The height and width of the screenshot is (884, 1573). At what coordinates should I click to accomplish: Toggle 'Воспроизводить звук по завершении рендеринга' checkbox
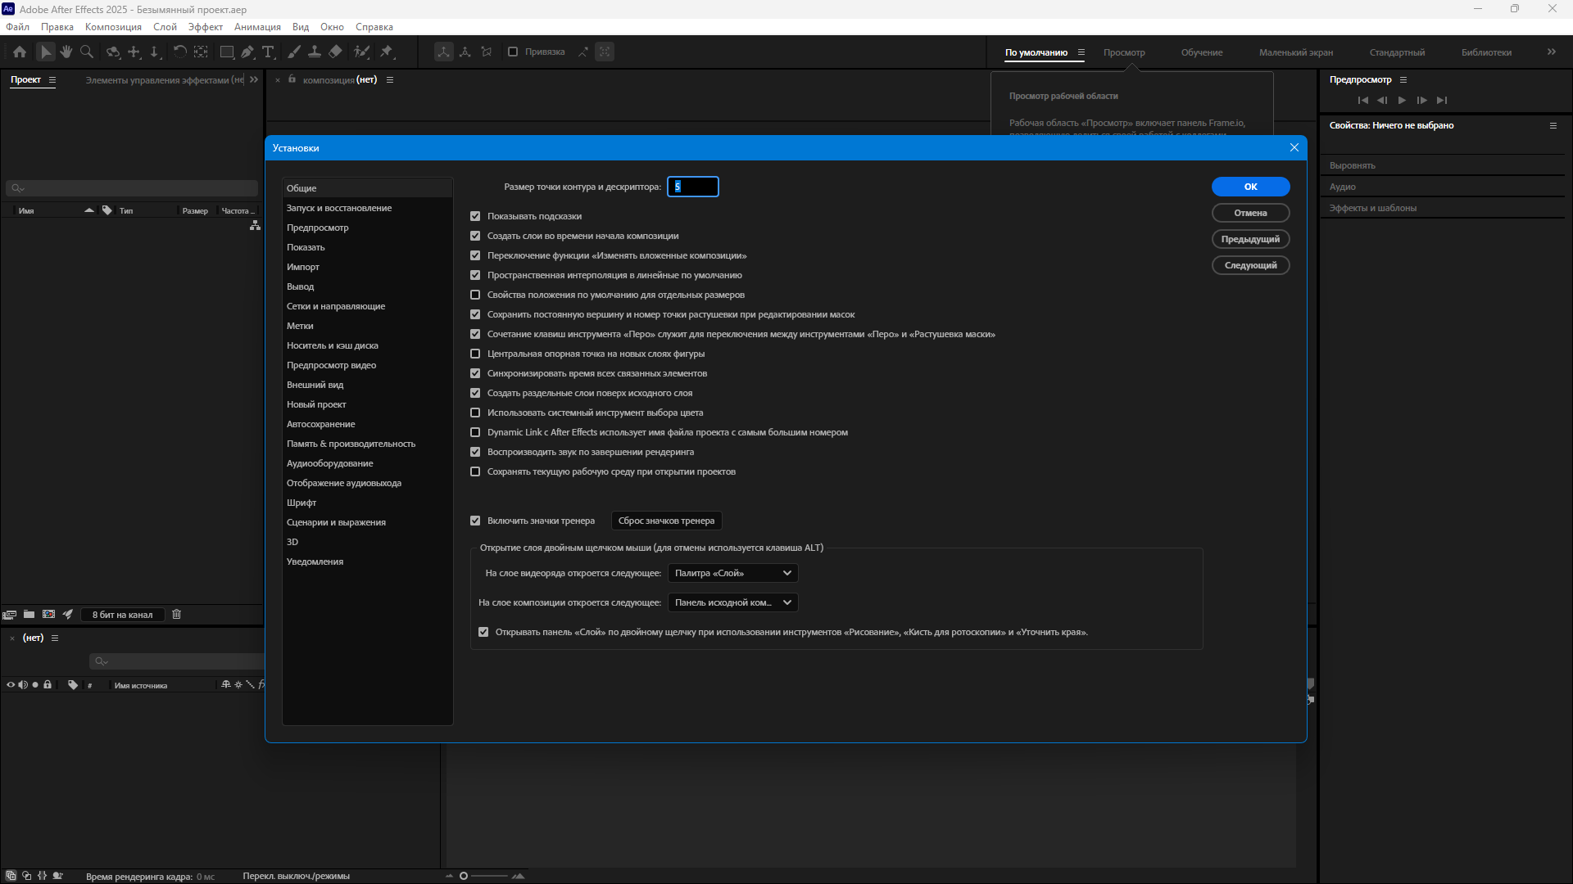pos(475,452)
